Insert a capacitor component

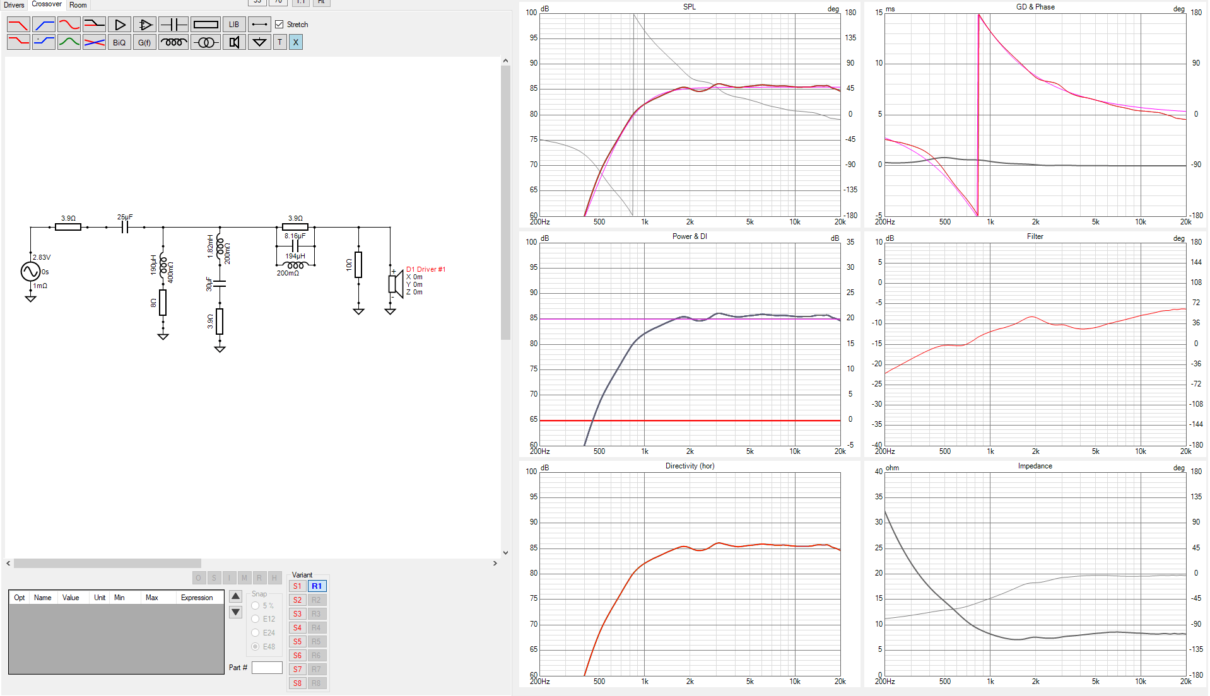(173, 25)
